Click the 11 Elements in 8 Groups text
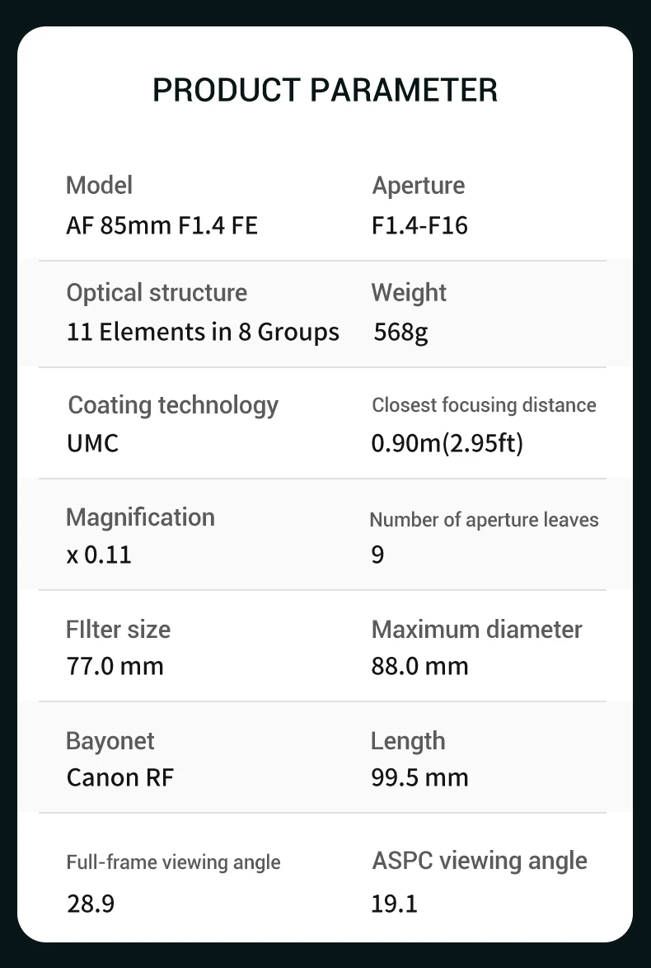651x968 pixels. pyautogui.click(x=203, y=332)
